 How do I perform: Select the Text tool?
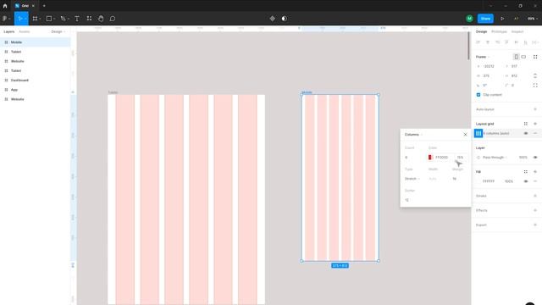click(77, 19)
